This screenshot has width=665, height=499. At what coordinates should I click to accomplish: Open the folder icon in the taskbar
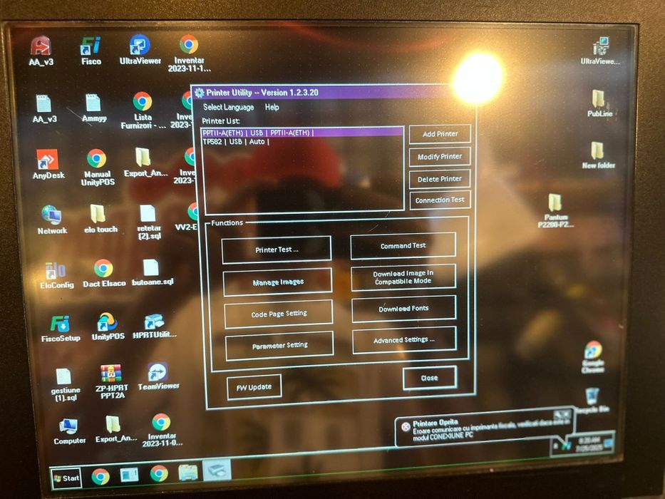pos(188,472)
